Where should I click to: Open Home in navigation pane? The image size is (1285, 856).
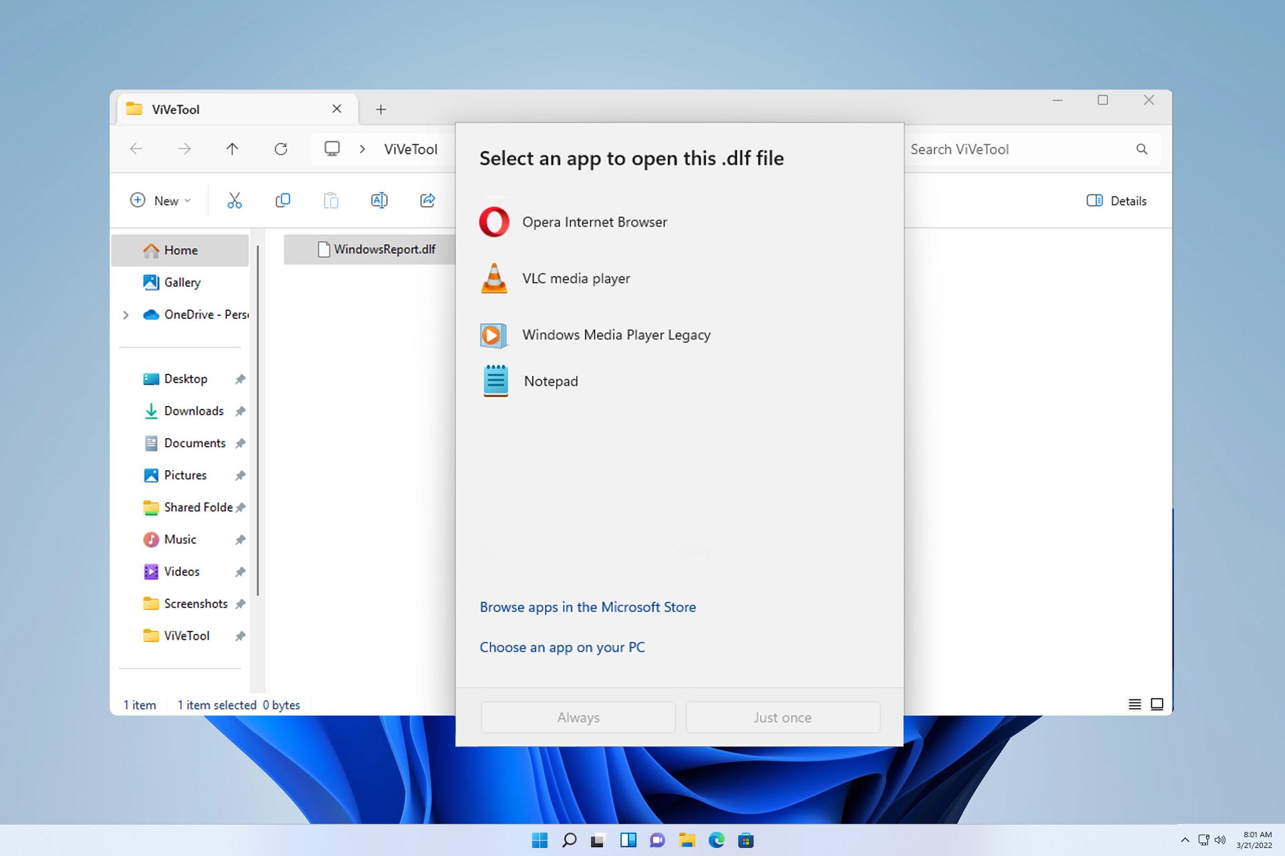180,250
